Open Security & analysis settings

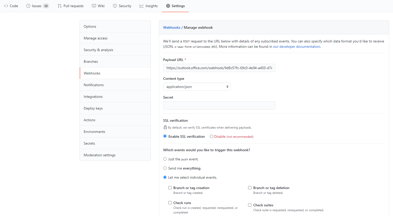(115, 50)
